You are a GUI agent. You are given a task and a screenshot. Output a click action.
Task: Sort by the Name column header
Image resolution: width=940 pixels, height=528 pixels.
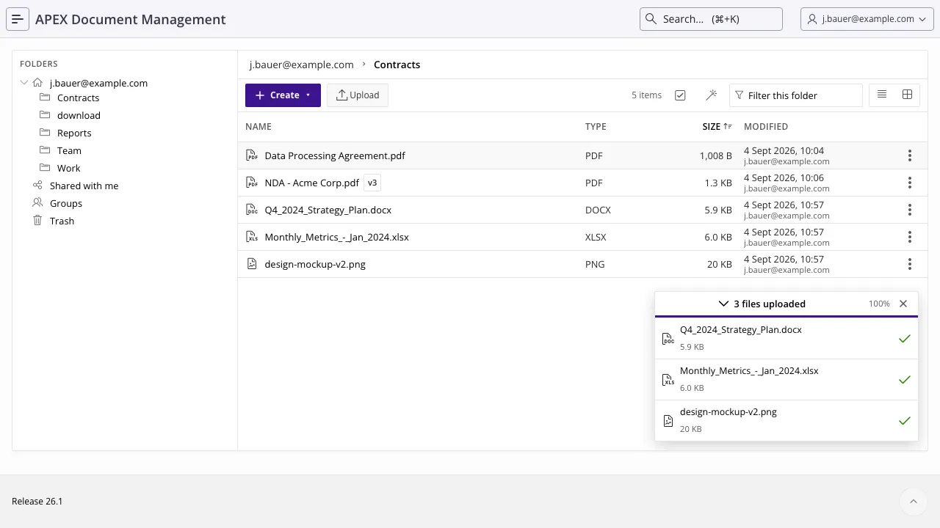pos(258,126)
